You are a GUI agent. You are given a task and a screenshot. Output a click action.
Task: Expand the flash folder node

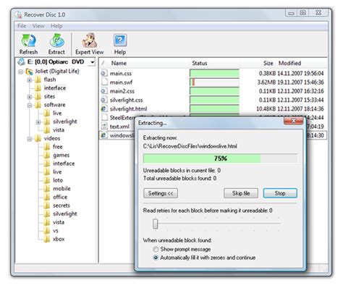tap(30, 80)
